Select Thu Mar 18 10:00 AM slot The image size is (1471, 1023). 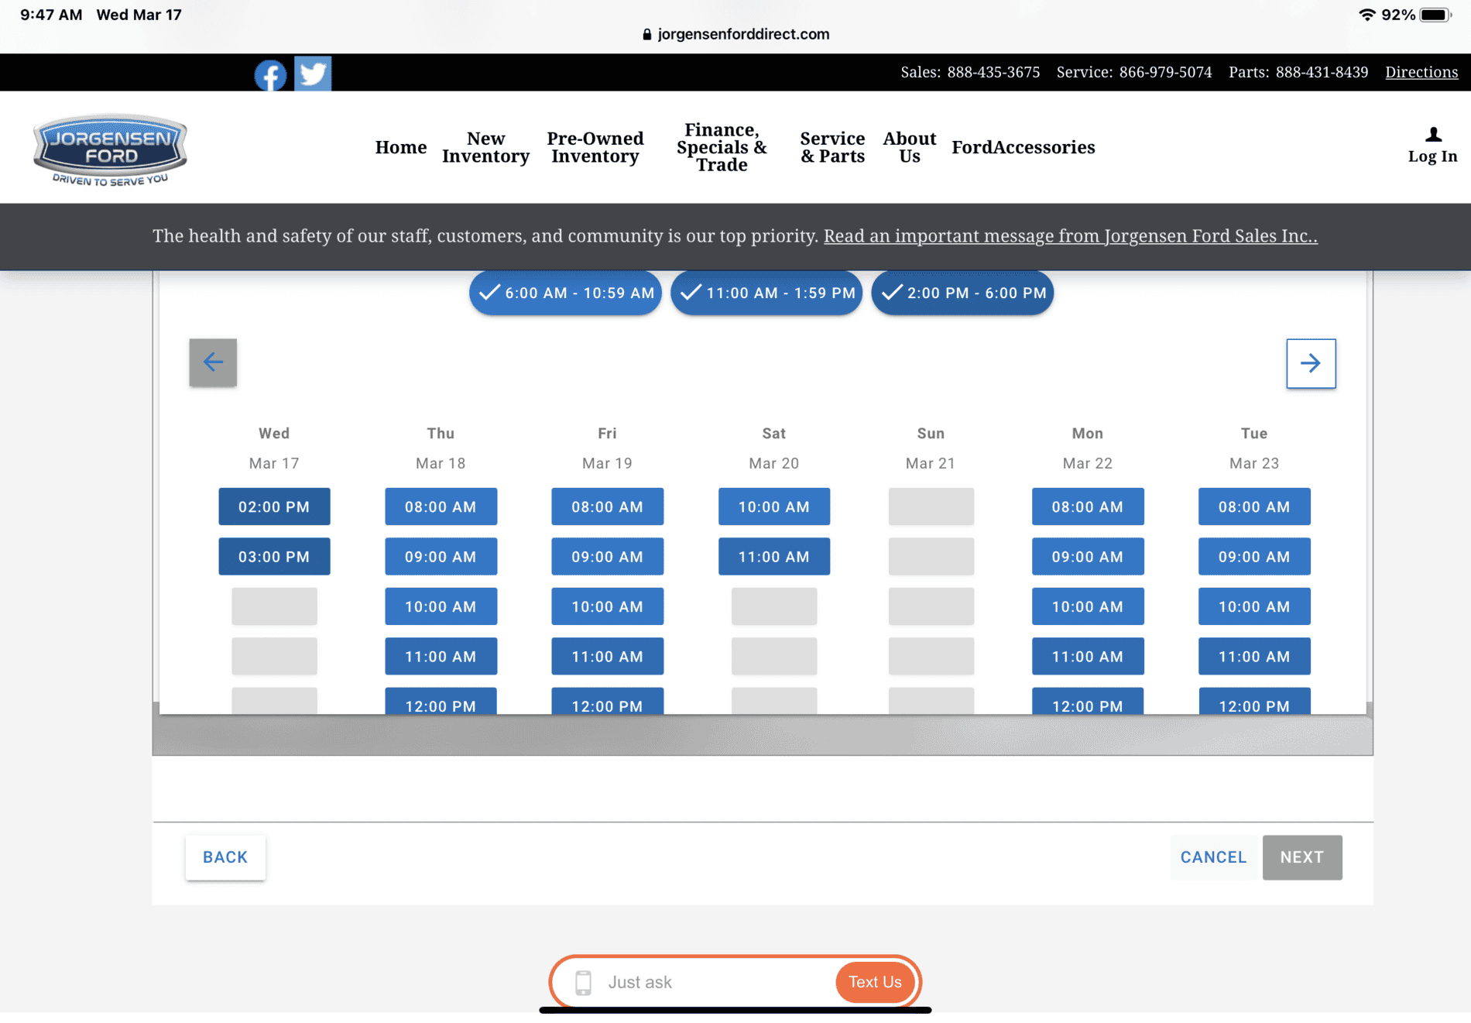[441, 606]
